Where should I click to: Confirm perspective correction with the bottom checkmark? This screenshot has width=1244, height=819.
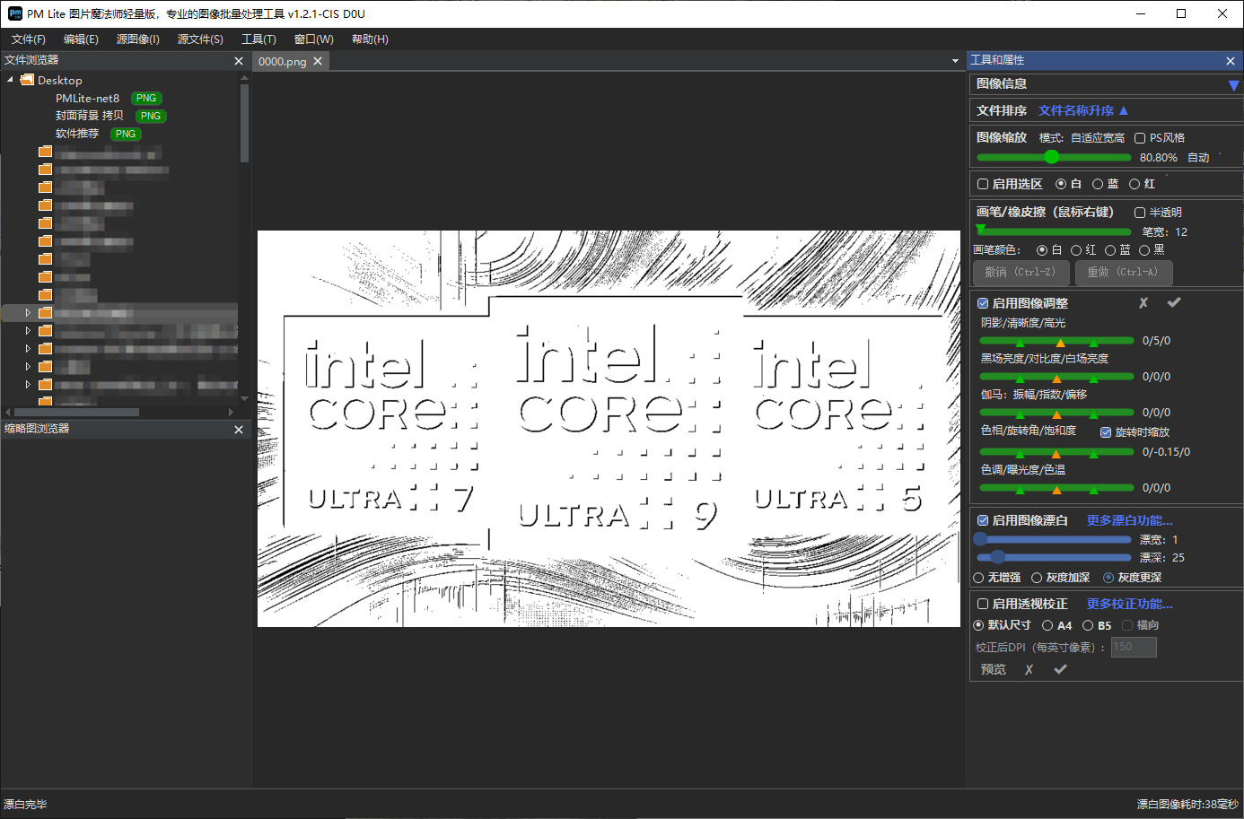1060,669
